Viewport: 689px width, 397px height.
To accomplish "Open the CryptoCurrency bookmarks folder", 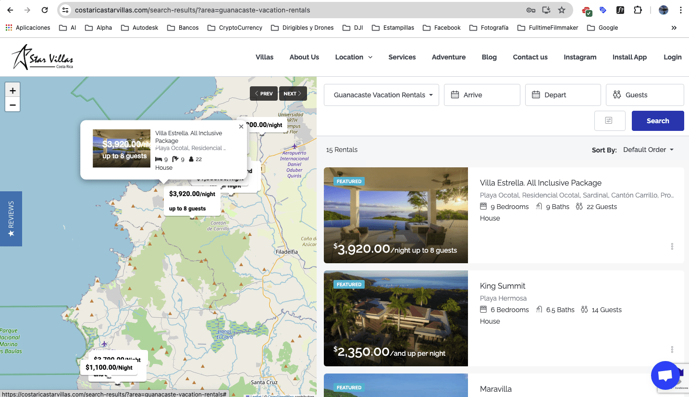I will coord(235,28).
